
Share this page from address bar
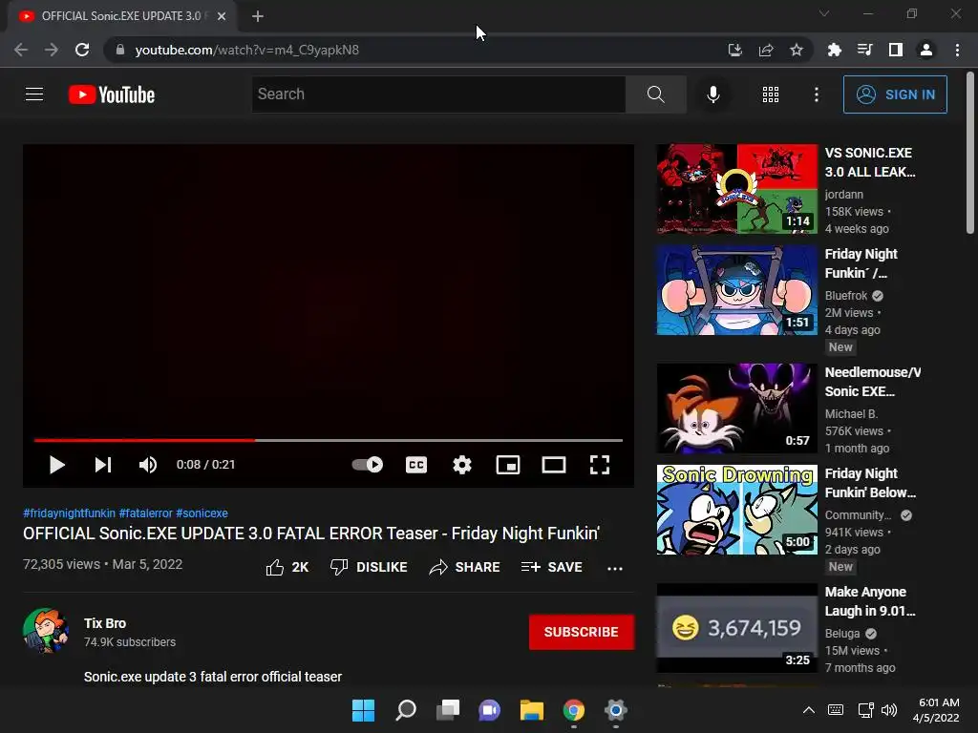coord(765,50)
